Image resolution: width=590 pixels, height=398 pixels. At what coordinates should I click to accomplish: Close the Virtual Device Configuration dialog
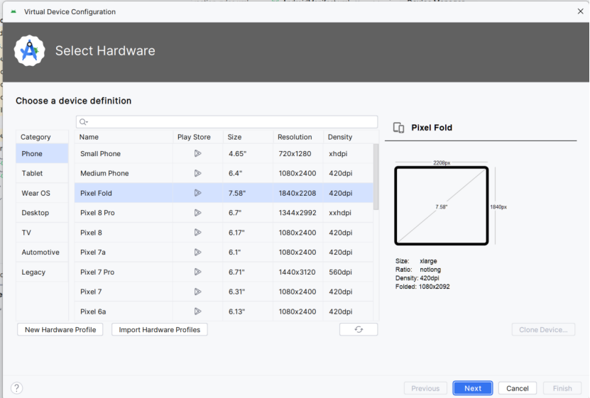(580, 11)
